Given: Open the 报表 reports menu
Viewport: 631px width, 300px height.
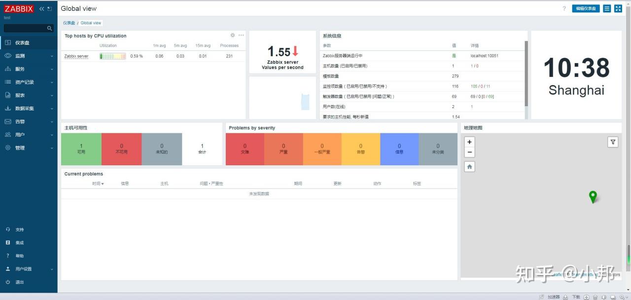Looking at the screenshot, I should 29,95.
